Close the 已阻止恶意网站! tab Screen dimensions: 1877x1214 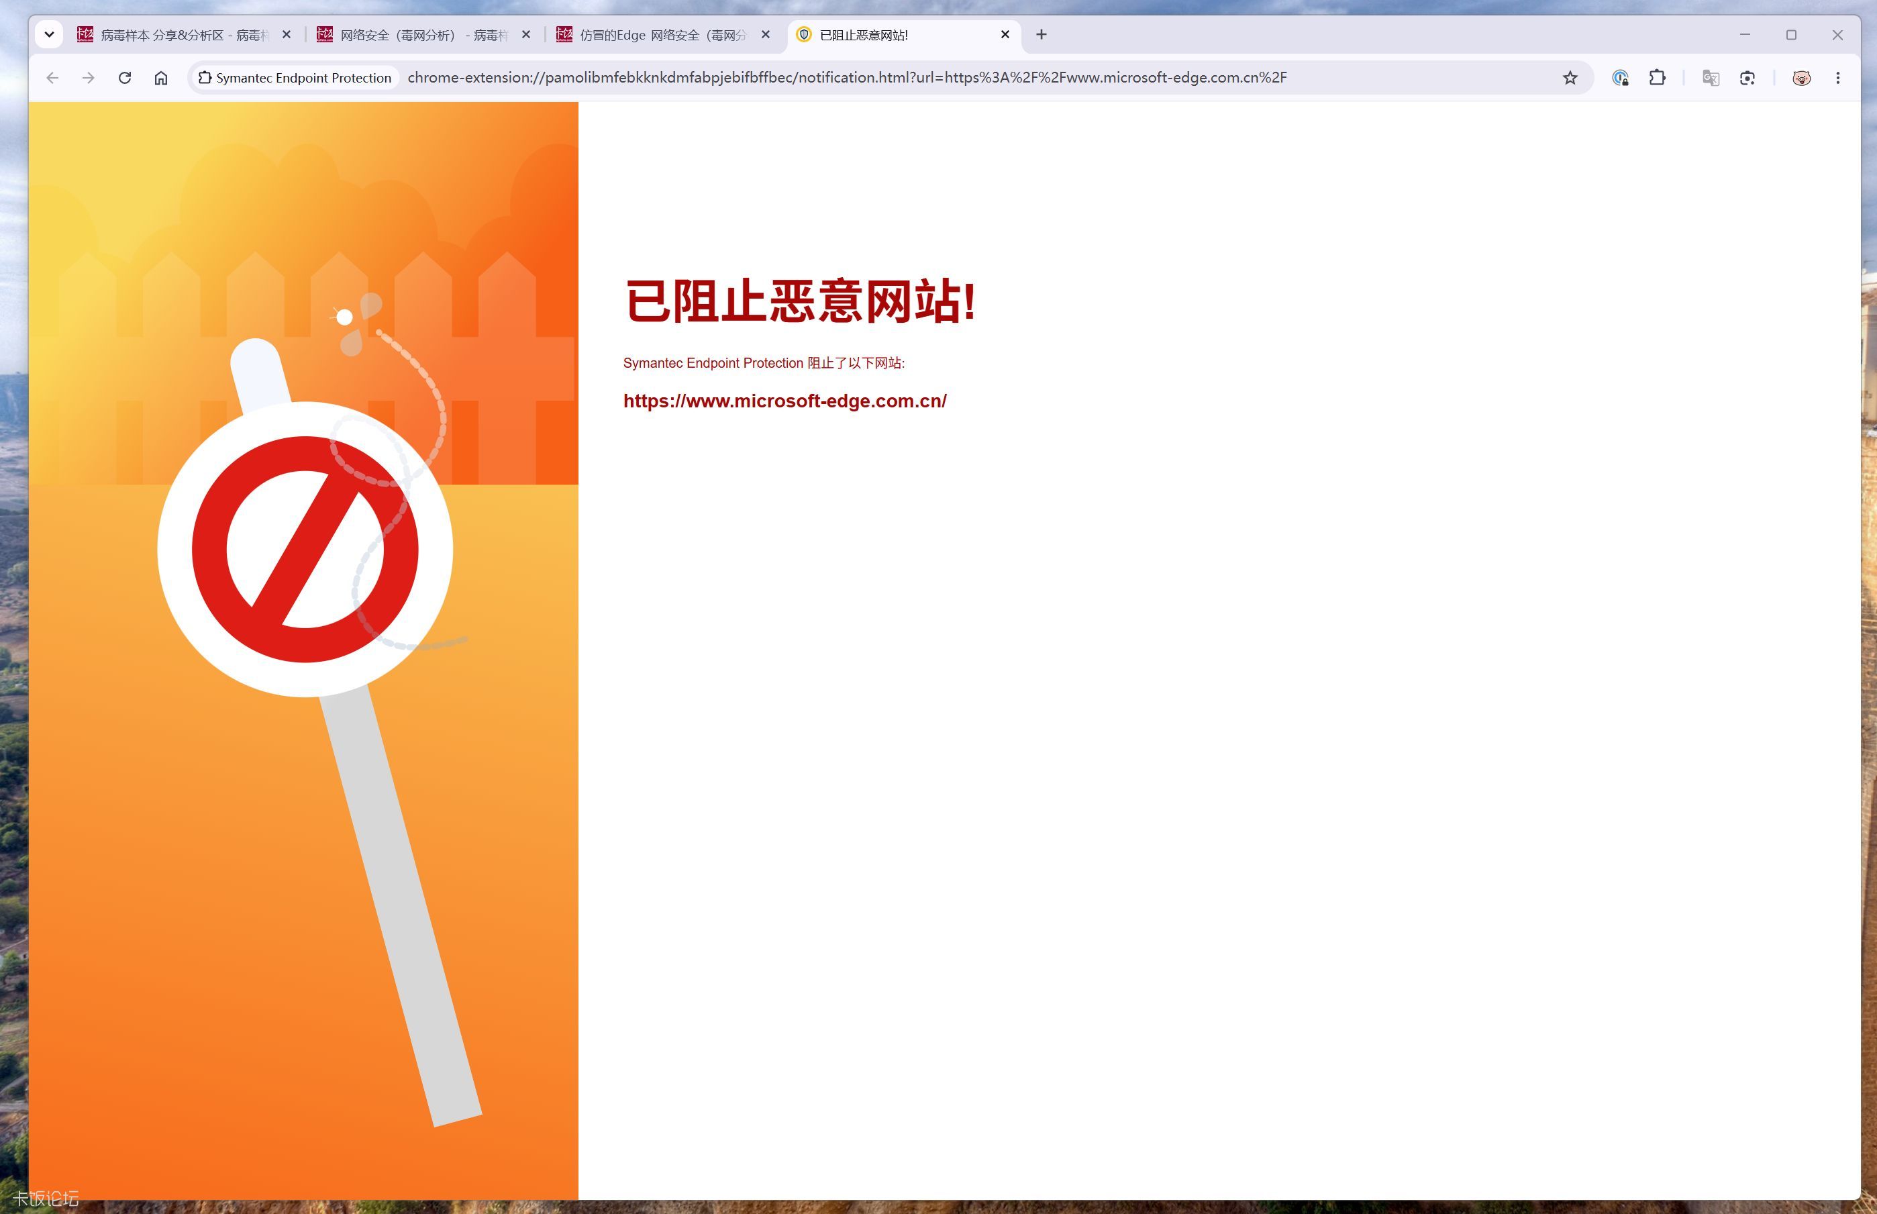coord(1005,35)
